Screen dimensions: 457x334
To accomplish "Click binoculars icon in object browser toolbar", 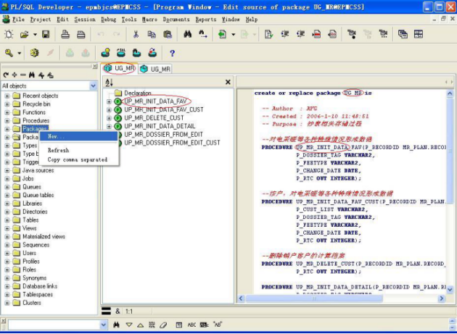I will click(32, 75).
